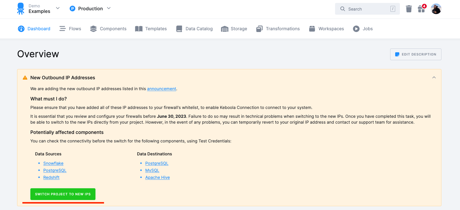Click Switch Project to New IPs button
The image size is (460, 210).
[63, 194]
